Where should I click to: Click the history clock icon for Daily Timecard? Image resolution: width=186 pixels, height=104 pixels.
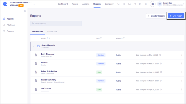pos(160,55)
